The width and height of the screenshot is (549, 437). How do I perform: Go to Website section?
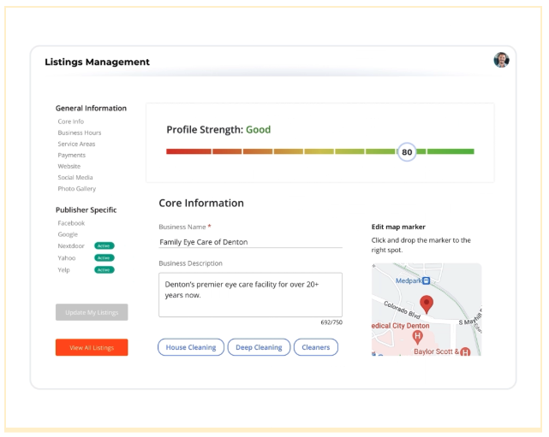pos(69,166)
